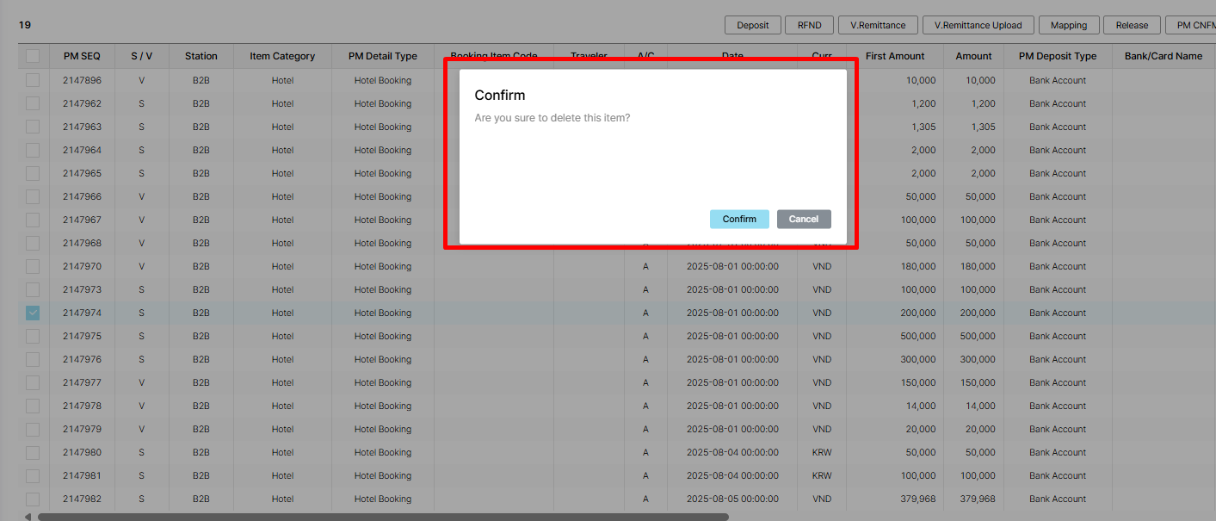Screen dimensions: 1216x521
Task: Select PM SEQ cell 2147967
Action: point(82,220)
